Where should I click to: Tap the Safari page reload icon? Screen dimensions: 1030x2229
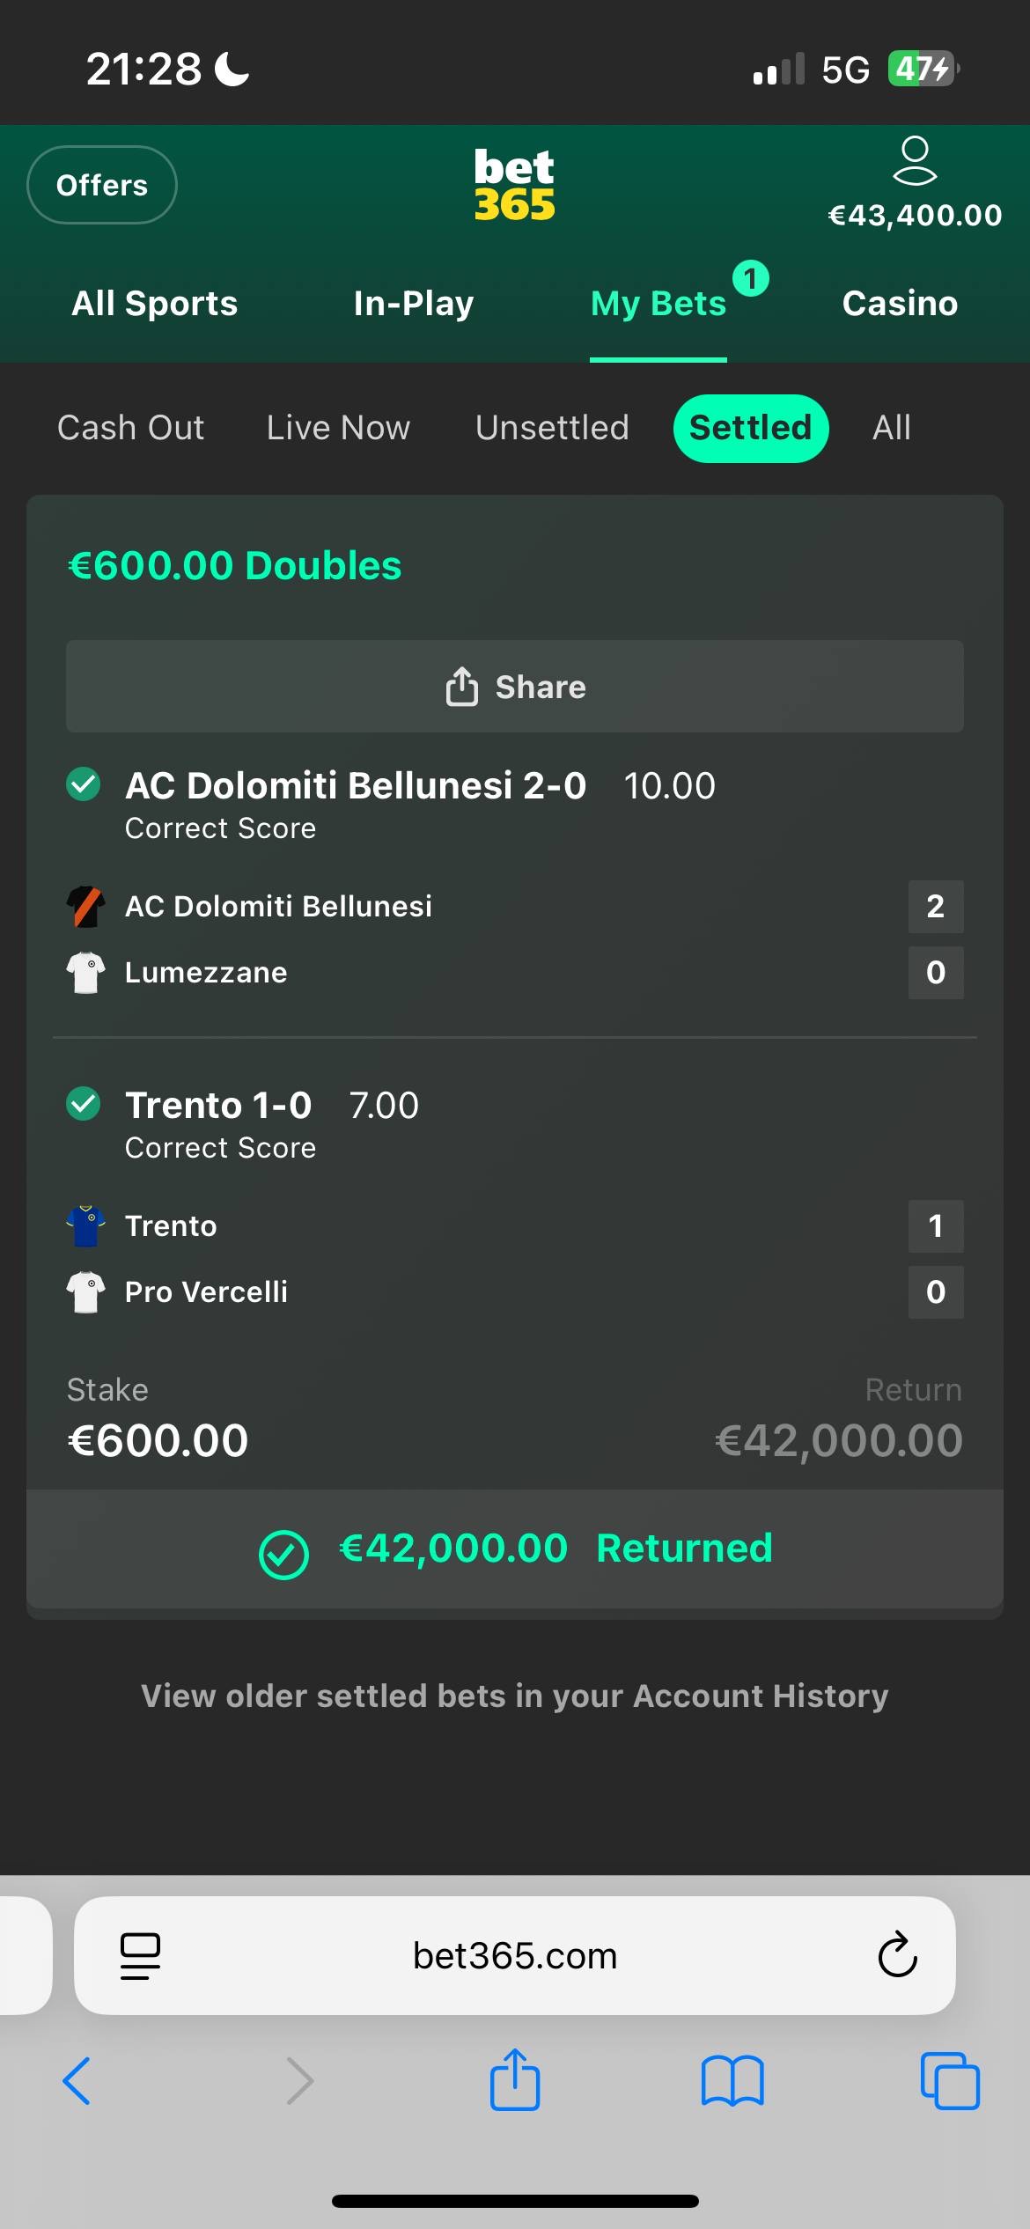[897, 1955]
